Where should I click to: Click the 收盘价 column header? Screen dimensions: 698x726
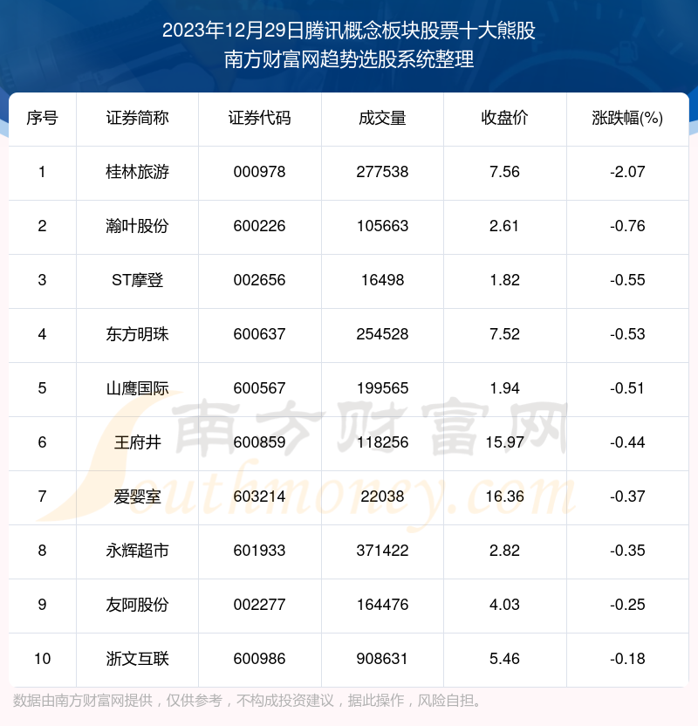pyautogui.click(x=504, y=119)
